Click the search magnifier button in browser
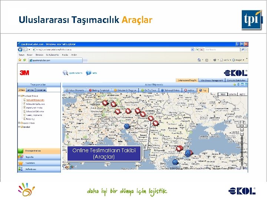 tap(243, 50)
